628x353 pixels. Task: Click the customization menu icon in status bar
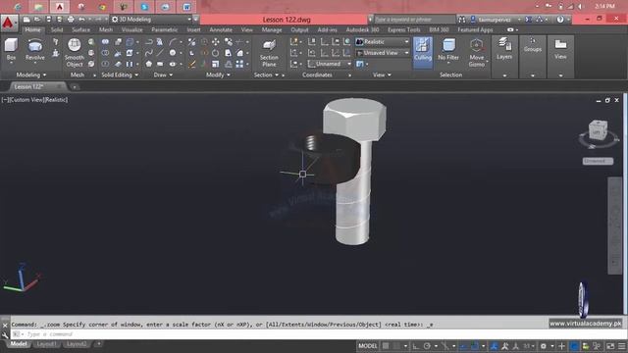621,346
